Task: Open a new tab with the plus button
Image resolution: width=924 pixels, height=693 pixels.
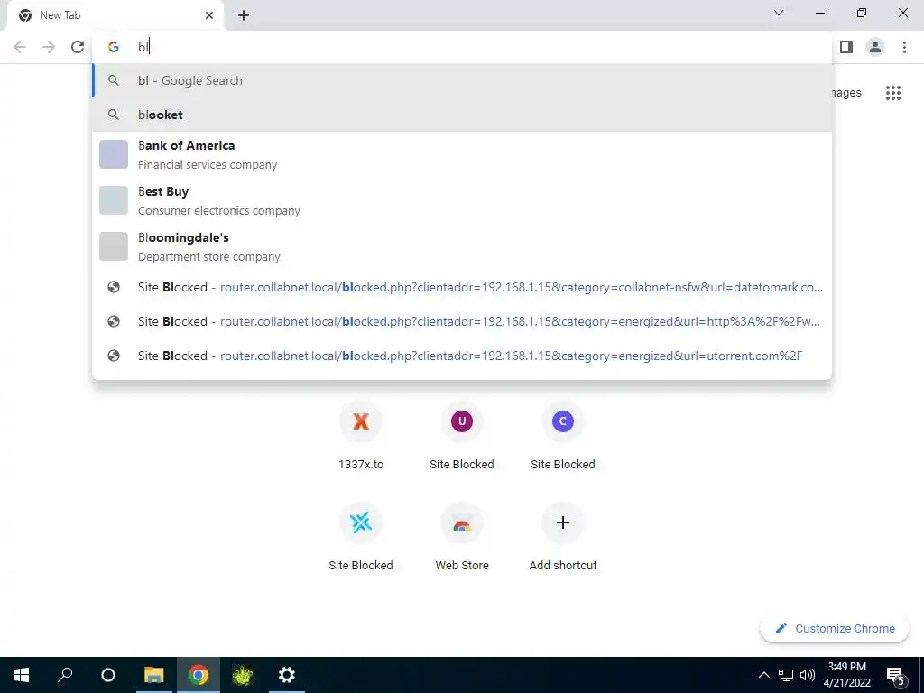Action: [x=244, y=15]
